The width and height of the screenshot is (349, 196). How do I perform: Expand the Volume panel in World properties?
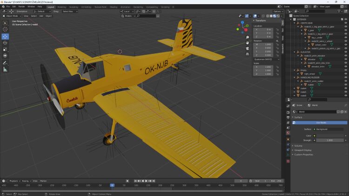[x=299, y=145]
